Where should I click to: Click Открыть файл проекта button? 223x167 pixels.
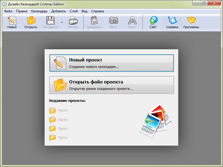(x=111, y=85)
